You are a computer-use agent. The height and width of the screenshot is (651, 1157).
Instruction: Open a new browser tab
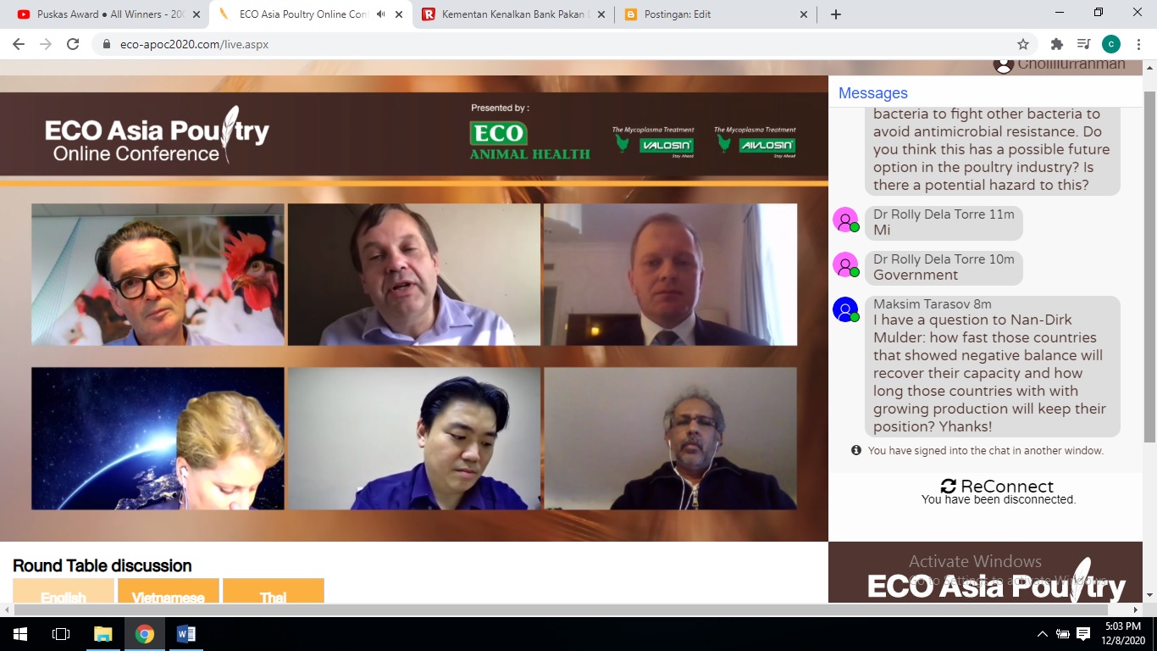[x=836, y=14]
